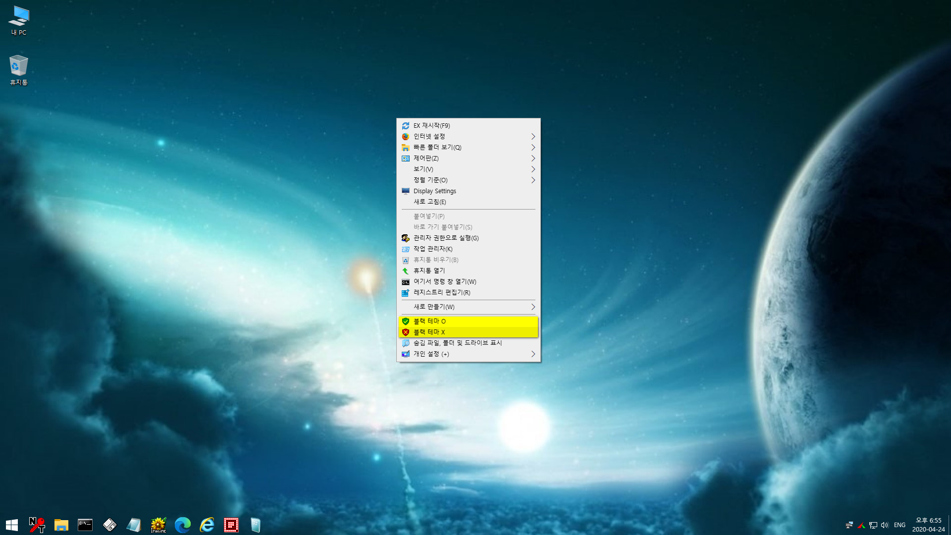951x535 pixels.
Task: Click the monitor icon for Display Settings
Action: [x=406, y=191]
